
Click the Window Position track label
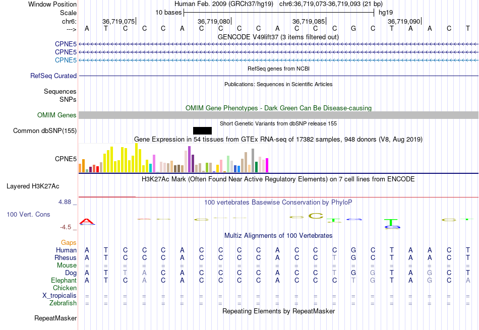tap(52, 4)
